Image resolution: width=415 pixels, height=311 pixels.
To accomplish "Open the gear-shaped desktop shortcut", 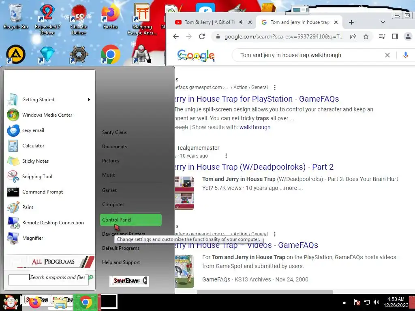I will coord(79,55).
